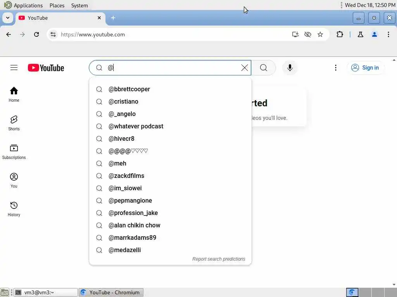Reload the page
This screenshot has height=297, width=397.
click(x=36, y=34)
